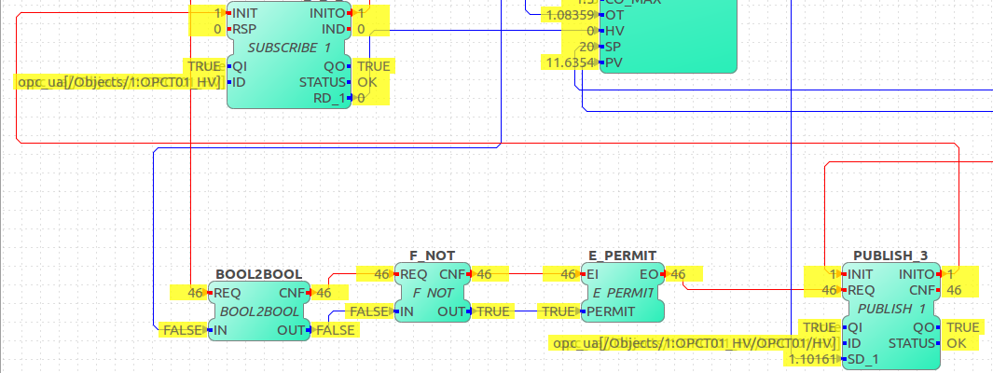
Task: Select the IN pin of the F_NOT block
Action: coord(407,311)
